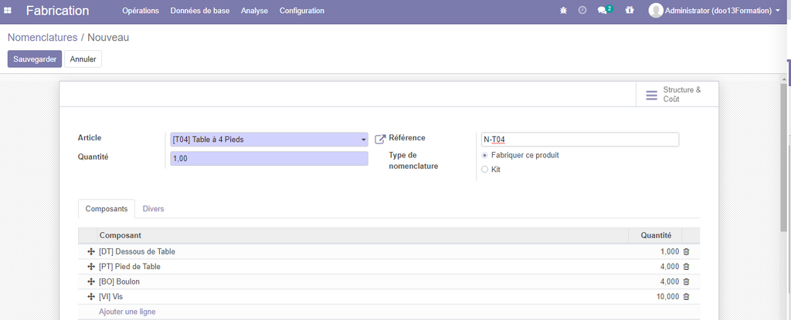Delete the Vis component line
791x320 pixels.
click(686, 297)
